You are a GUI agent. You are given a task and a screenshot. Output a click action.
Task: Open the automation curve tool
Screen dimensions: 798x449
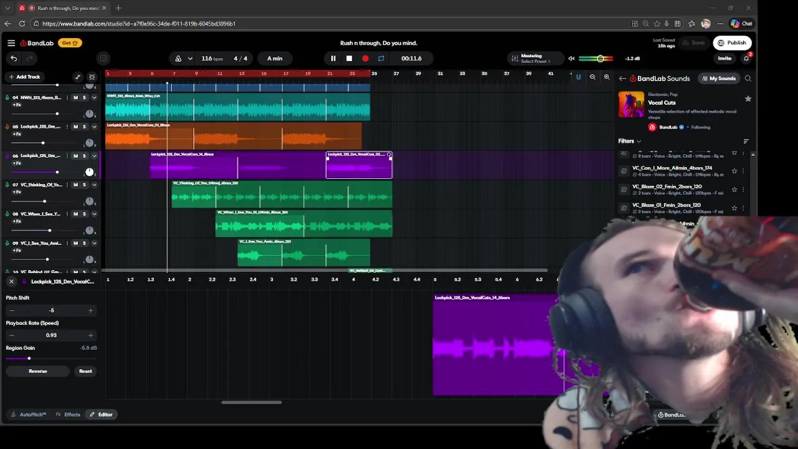click(x=78, y=77)
